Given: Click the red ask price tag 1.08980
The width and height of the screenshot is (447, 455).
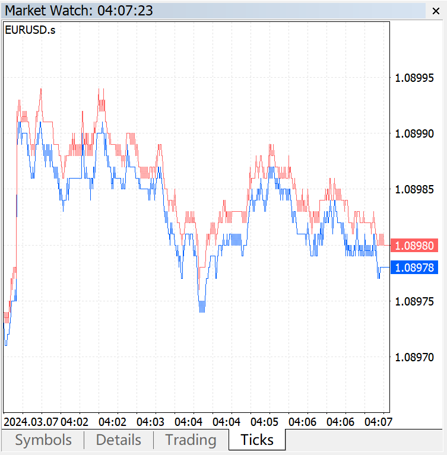Looking at the screenshot, I should [414, 246].
